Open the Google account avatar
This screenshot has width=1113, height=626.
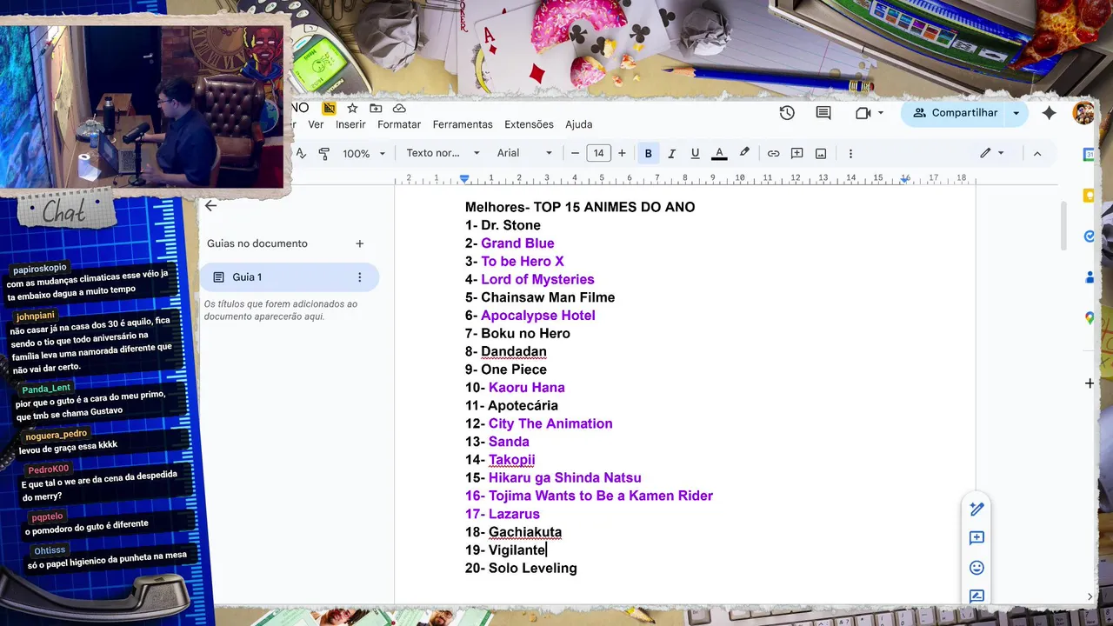point(1083,113)
